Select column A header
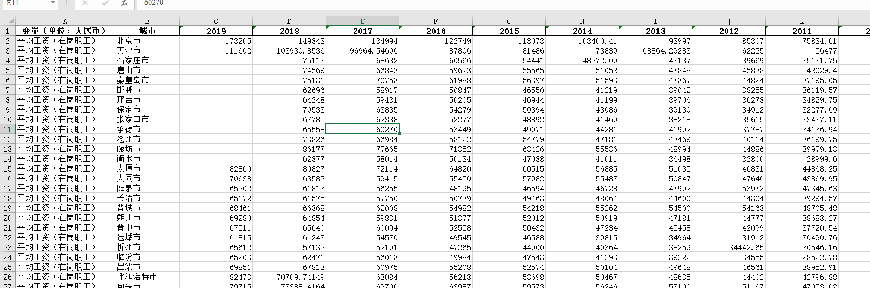This screenshot has height=288, width=870. (65, 21)
